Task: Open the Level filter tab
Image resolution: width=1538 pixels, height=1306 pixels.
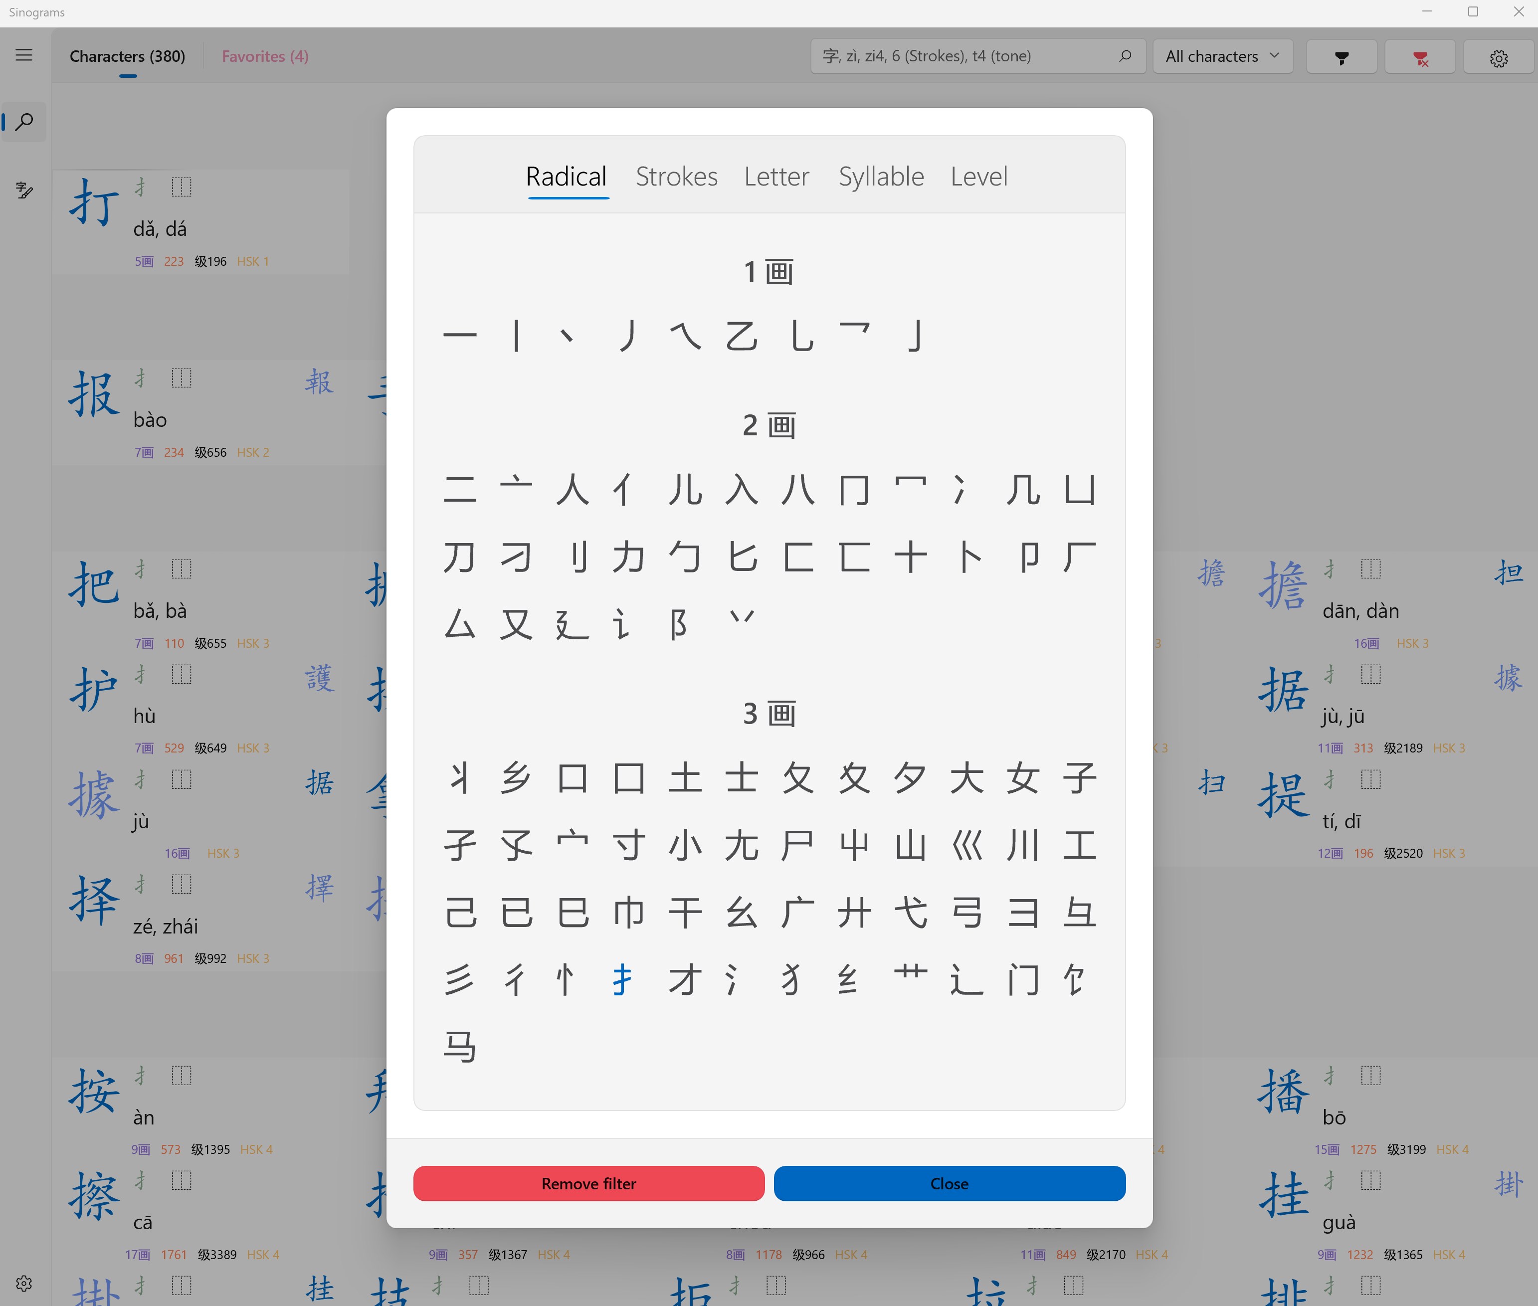Action: (x=978, y=176)
